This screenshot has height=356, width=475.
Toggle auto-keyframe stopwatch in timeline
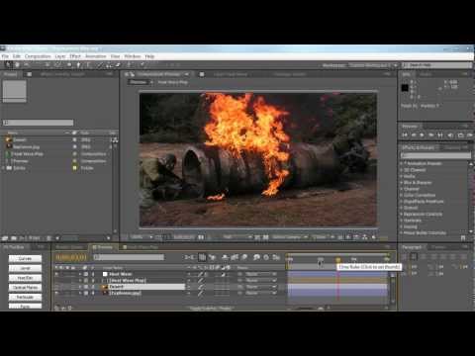coord(266,257)
